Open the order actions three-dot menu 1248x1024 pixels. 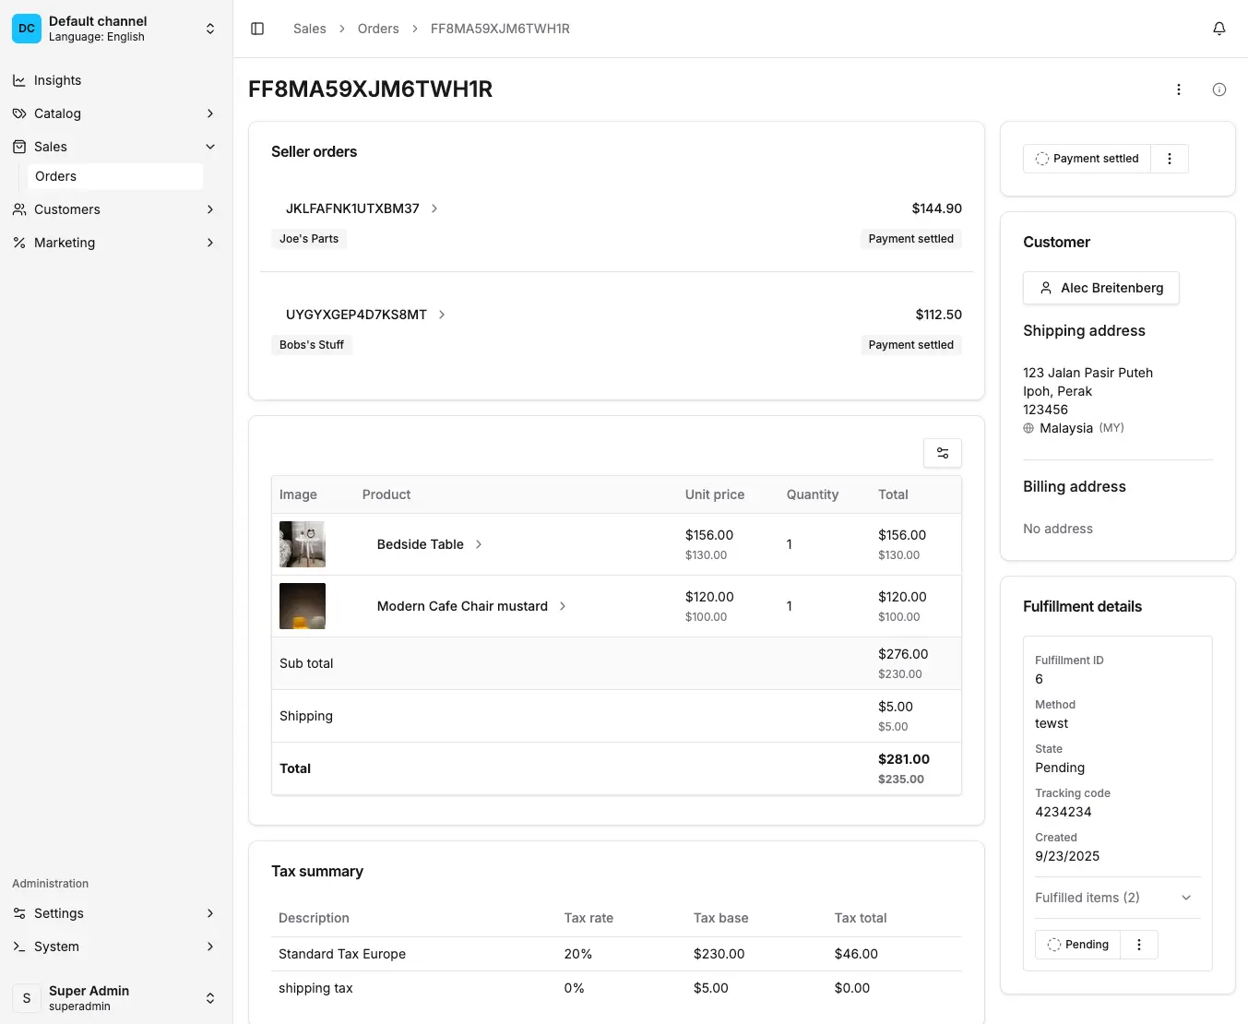pos(1178,89)
